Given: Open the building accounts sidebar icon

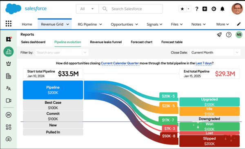Looking at the screenshot, I should pos(9,76).
